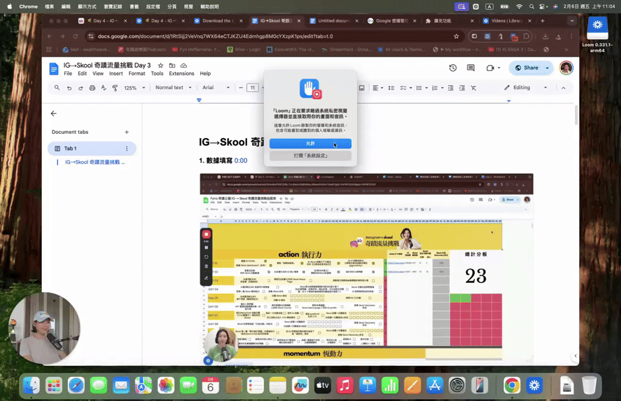Viewport: 621px width, 401px height.
Task: Open version history clock icon
Action: point(452,68)
